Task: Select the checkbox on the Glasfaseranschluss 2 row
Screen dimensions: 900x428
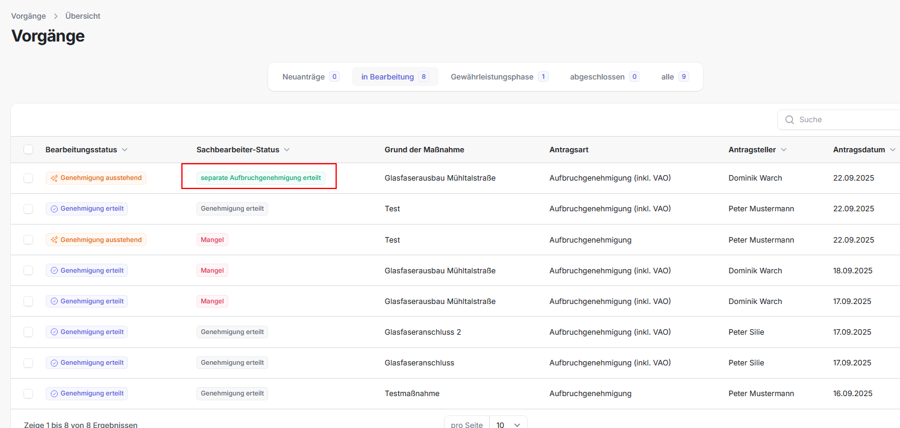Action: [x=28, y=332]
